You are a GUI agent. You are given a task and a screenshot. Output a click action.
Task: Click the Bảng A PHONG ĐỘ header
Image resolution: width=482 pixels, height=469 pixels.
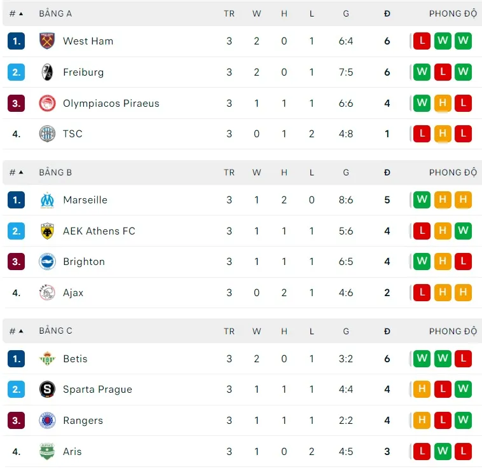452,13
